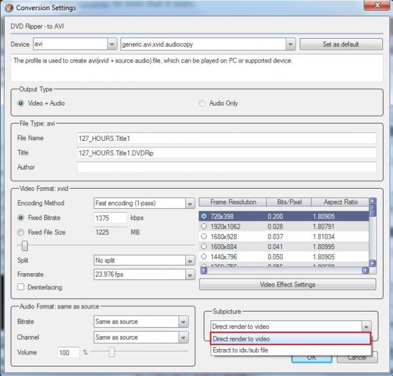This screenshot has height=376, width=393.
Task: Click the Conversion Settings window title icon
Action: coord(8,8)
